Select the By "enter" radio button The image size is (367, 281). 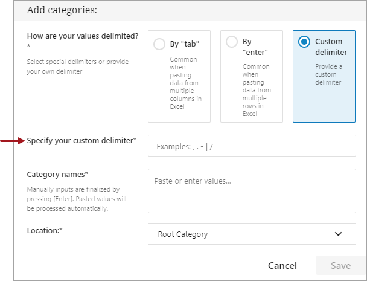pyautogui.click(x=231, y=42)
